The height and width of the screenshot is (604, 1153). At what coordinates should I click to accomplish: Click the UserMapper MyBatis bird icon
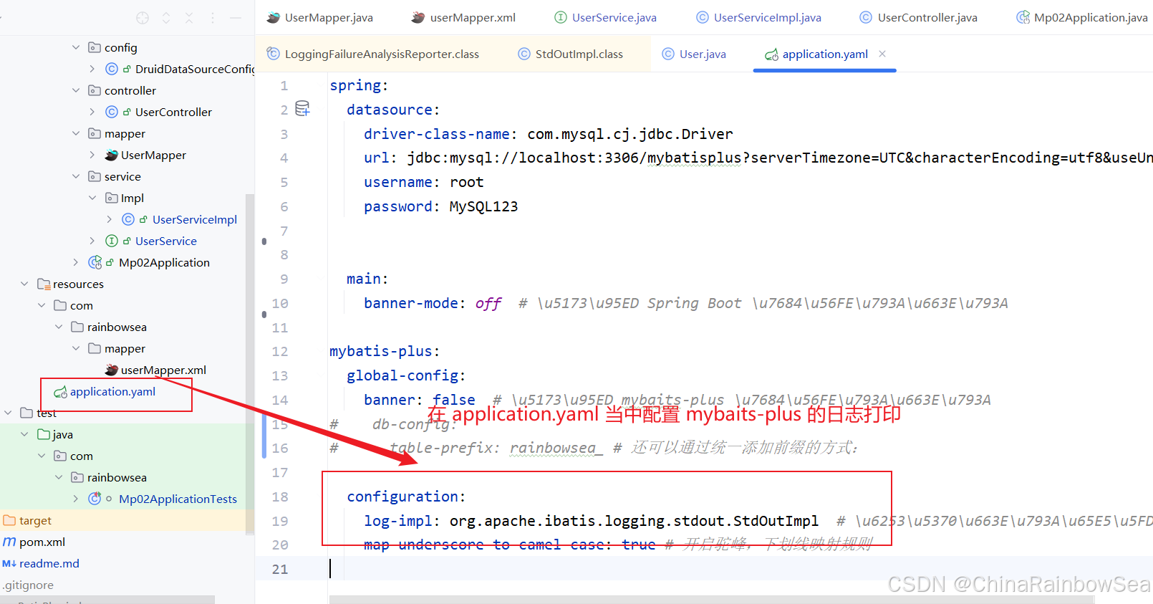click(x=112, y=155)
